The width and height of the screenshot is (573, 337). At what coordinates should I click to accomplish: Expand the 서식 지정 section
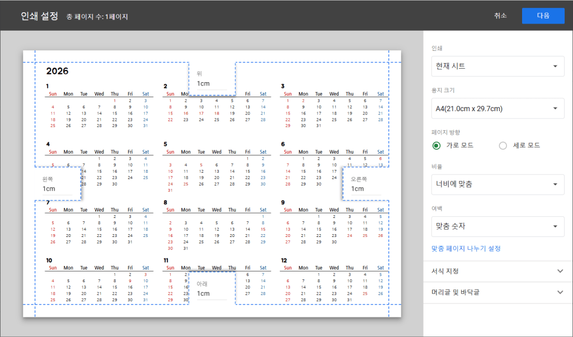pos(497,271)
